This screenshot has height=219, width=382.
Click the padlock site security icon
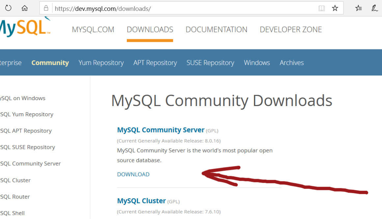(x=46, y=9)
